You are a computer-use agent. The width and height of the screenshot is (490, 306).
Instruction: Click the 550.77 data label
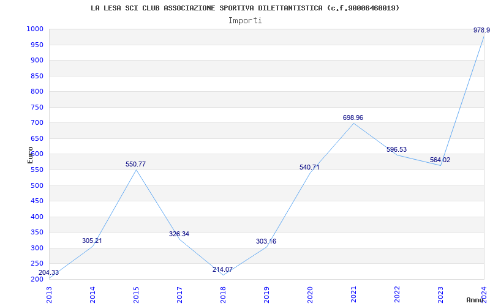tap(135, 164)
